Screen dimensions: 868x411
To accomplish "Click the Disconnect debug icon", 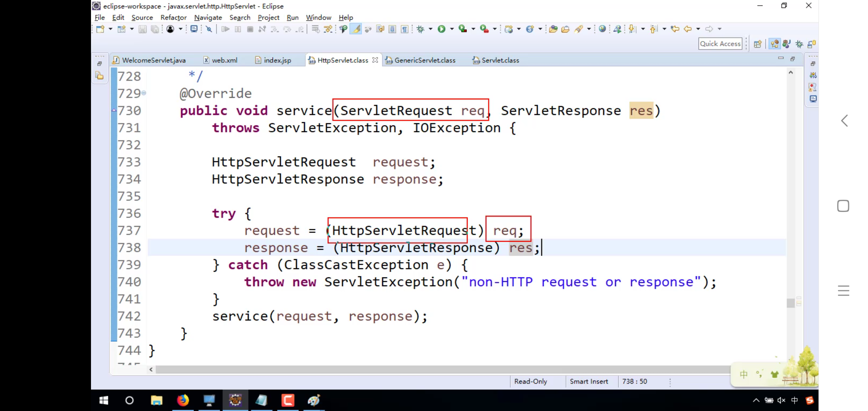I will (x=262, y=29).
